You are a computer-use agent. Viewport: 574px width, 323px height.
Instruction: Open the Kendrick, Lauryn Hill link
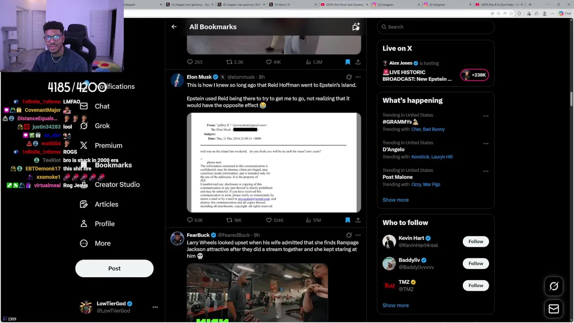coord(432,157)
